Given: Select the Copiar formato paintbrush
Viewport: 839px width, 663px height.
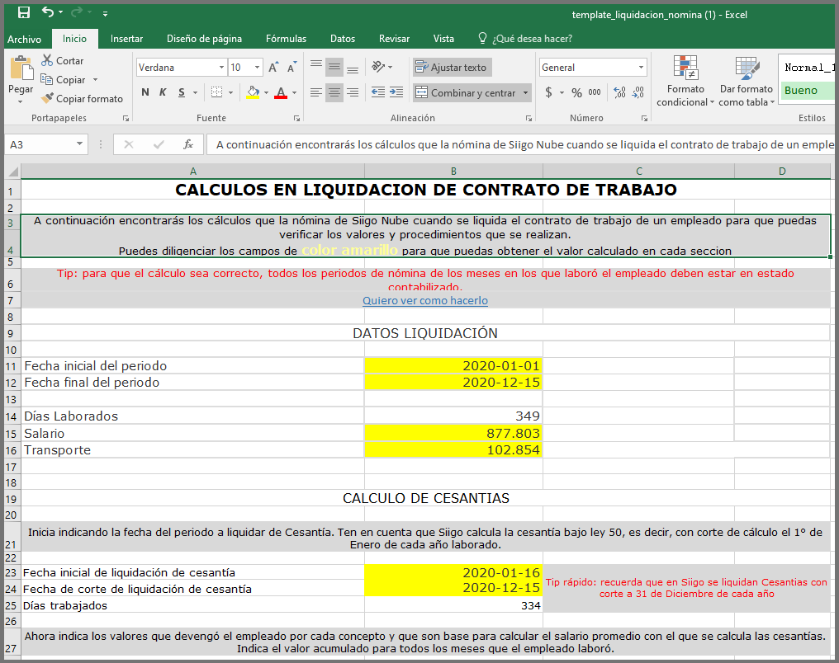Looking at the screenshot, I should pyautogui.click(x=47, y=99).
